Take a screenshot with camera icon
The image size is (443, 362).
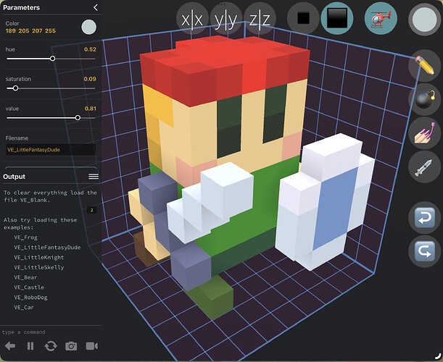tap(71, 346)
